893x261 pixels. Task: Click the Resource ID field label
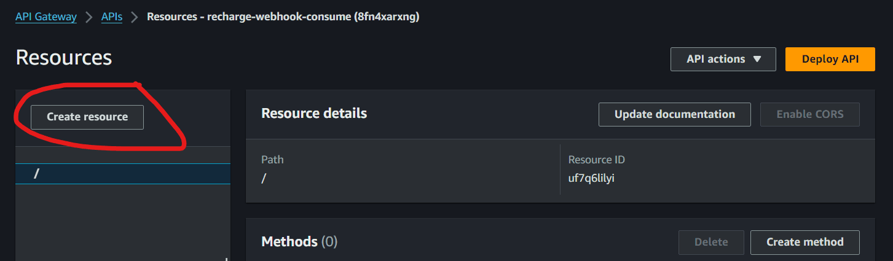tap(597, 160)
